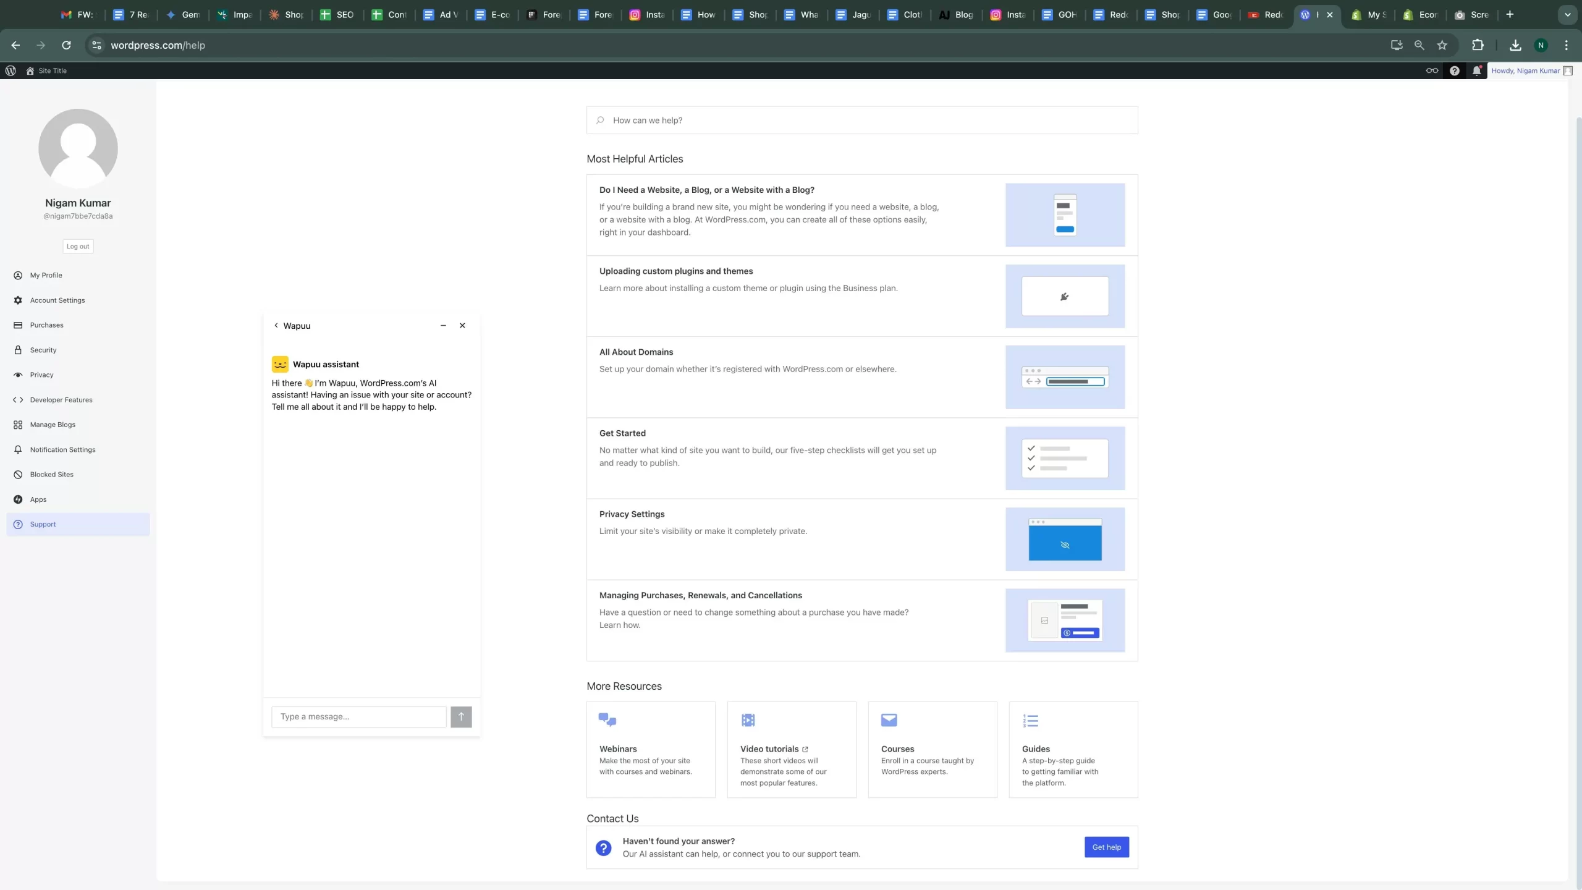Image resolution: width=1582 pixels, height=890 pixels.
Task: Click the Guides list icon
Action: point(1031,721)
